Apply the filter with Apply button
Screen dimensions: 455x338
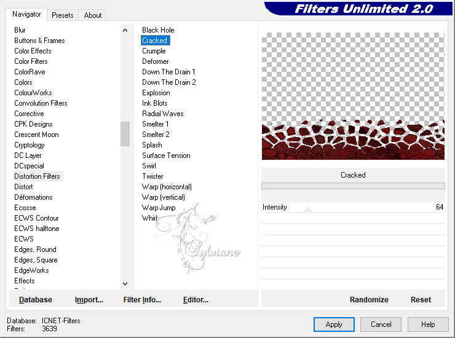click(x=334, y=324)
